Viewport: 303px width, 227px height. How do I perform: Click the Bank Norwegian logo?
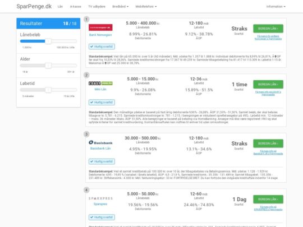click(100, 27)
